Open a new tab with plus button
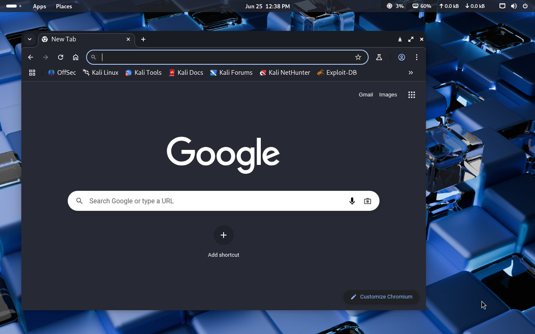The height and width of the screenshot is (334, 535). (x=143, y=39)
